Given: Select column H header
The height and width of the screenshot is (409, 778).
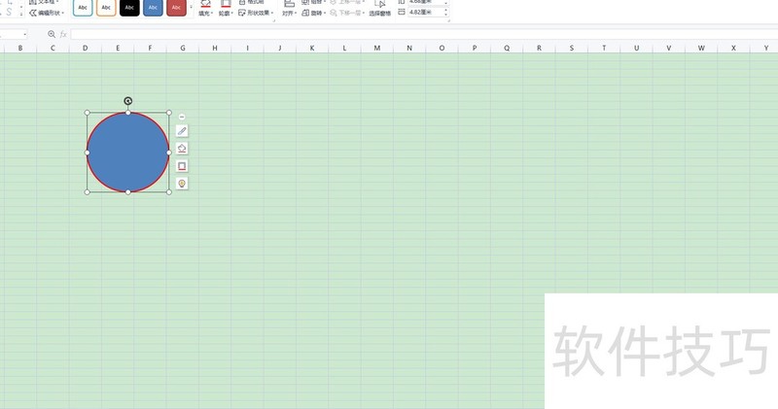Looking at the screenshot, I should (x=215, y=48).
